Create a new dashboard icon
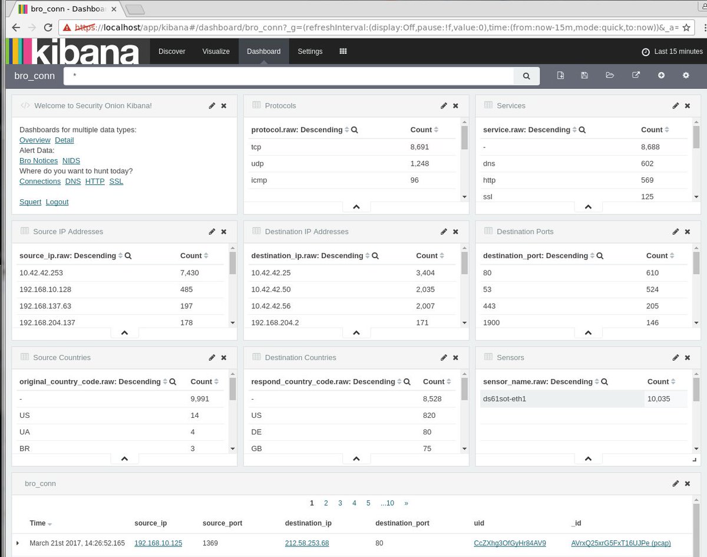The image size is (707, 557). 560,75
